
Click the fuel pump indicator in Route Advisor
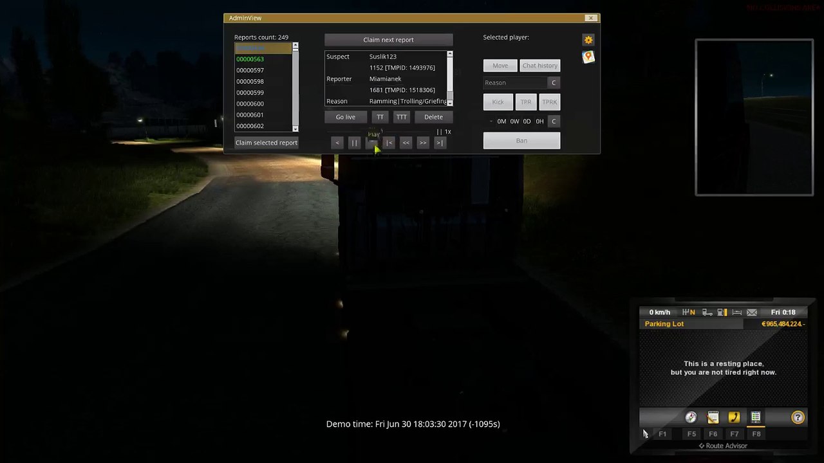point(722,313)
